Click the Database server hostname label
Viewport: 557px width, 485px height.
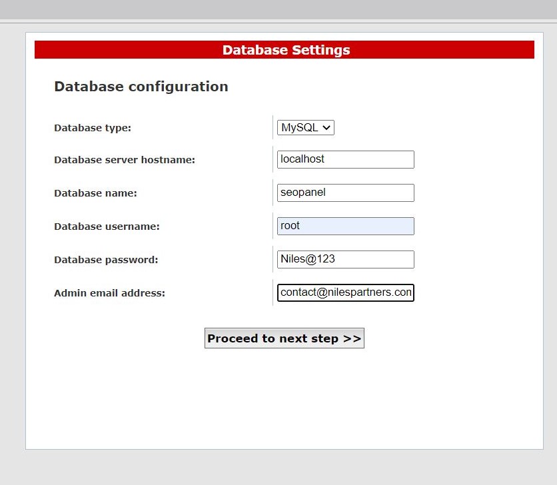[125, 160]
